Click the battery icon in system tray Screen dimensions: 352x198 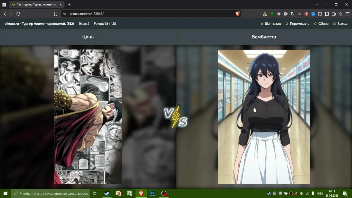(x=285, y=193)
